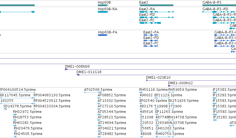Click the RP004233304.5prime EST label
This screenshot has width=236, height=138.
point(52,106)
